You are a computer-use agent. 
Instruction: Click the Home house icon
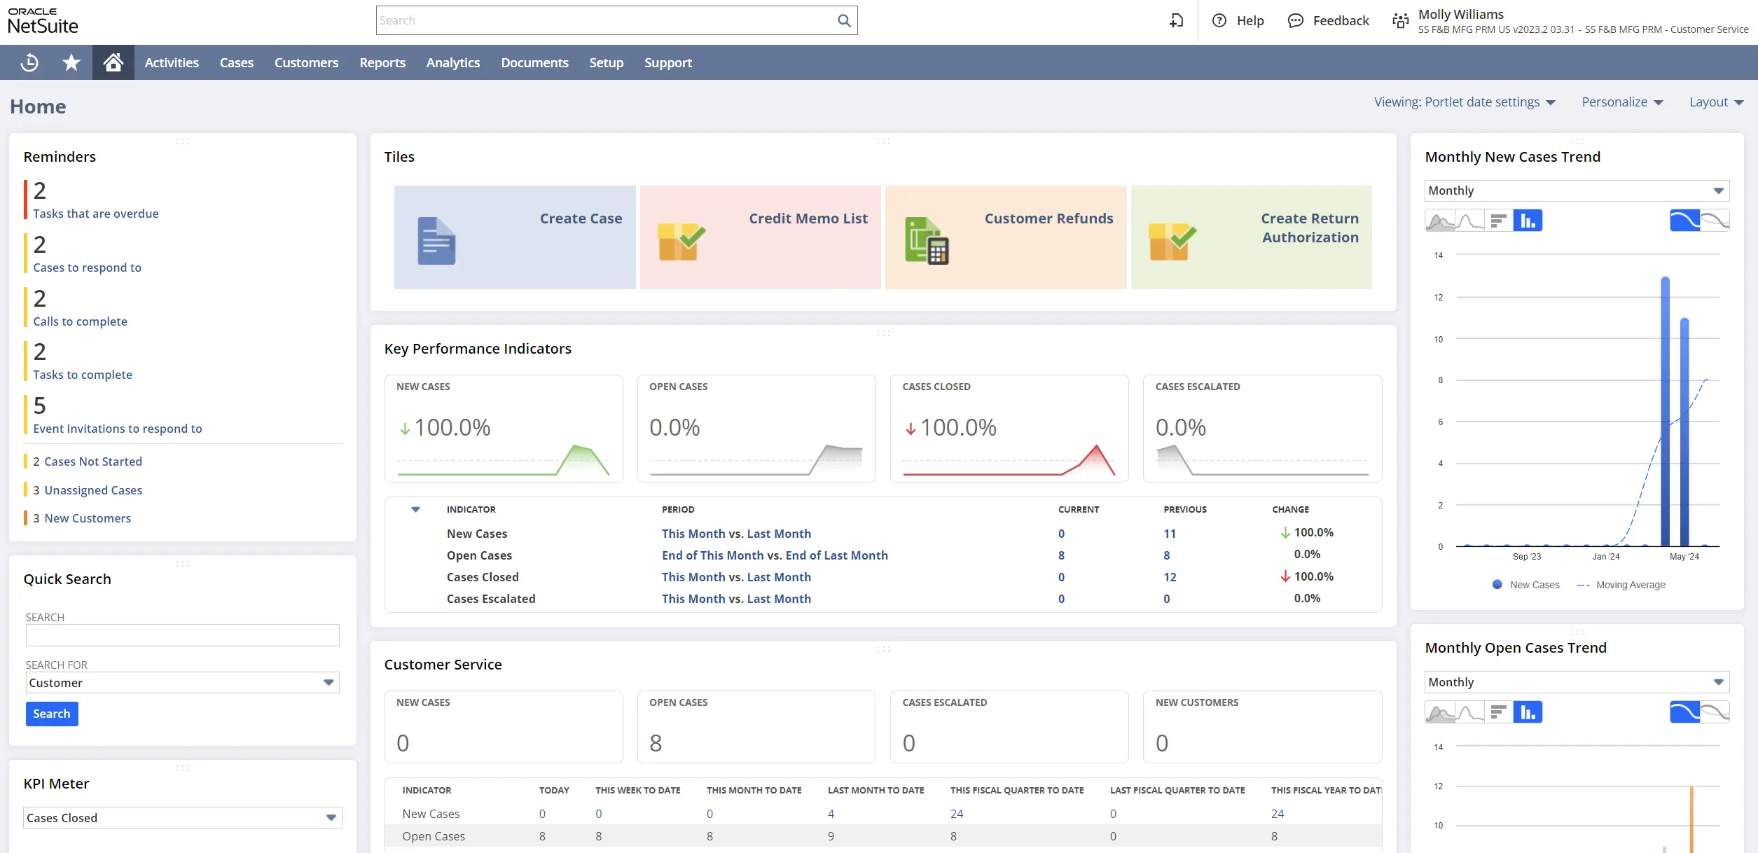tap(113, 62)
